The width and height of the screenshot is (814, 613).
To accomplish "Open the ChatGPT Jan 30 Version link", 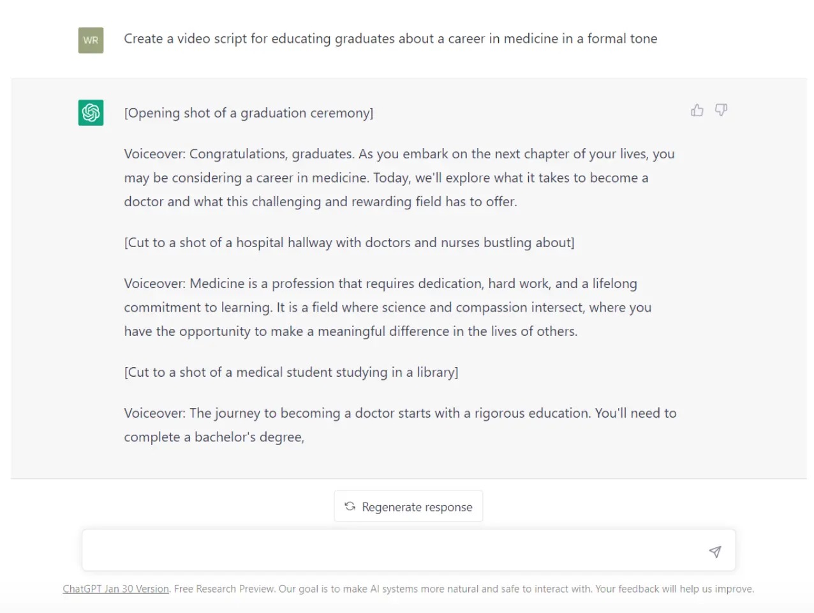I will tap(115, 589).
